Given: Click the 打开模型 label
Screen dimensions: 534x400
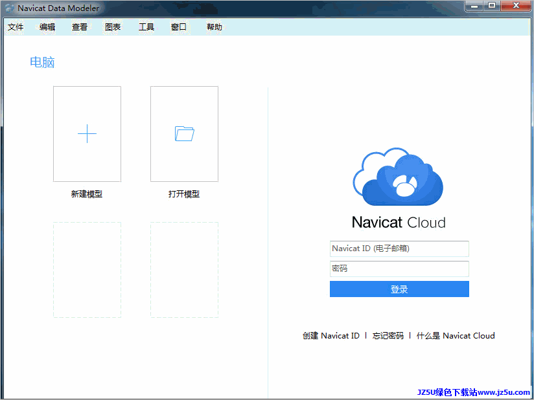Looking at the screenshot, I should (184, 194).
